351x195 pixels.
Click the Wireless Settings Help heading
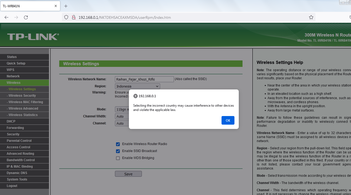[280, 63]
